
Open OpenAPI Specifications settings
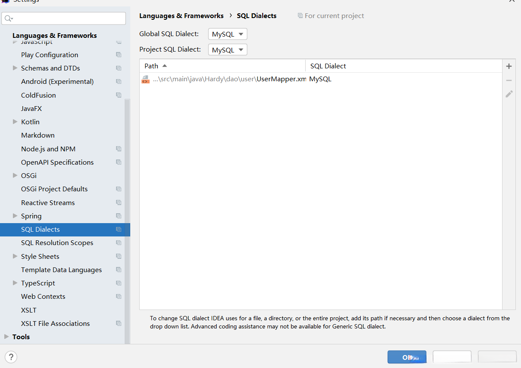[57, 162]
